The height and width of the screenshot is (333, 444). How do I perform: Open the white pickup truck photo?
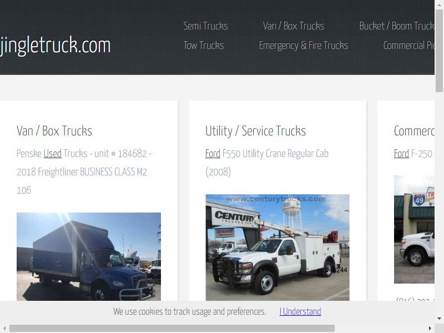coord(414,229)
